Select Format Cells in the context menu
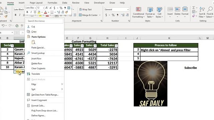 click(44, 106)
